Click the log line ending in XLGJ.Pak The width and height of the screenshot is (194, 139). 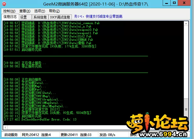47,37
